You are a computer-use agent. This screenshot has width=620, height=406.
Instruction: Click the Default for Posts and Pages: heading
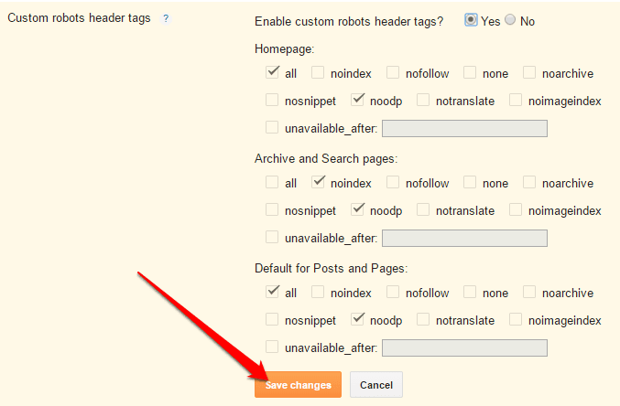pyautogui.click(x=331, y=269)
